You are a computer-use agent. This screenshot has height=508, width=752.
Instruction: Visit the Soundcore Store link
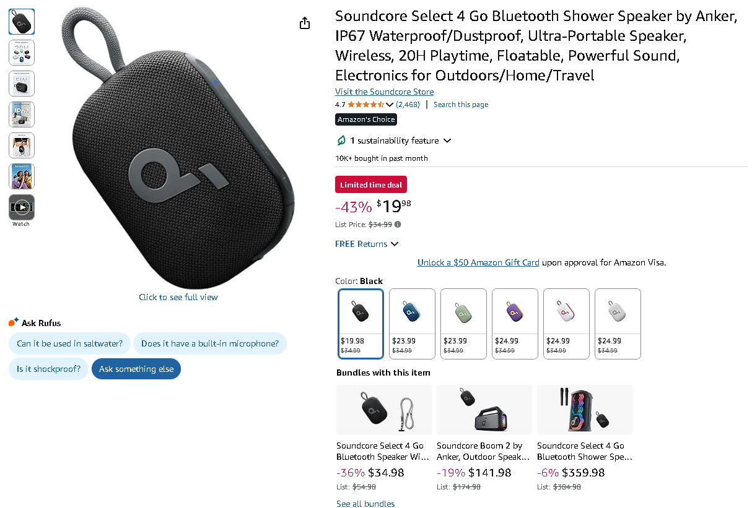tap(384, 92)
